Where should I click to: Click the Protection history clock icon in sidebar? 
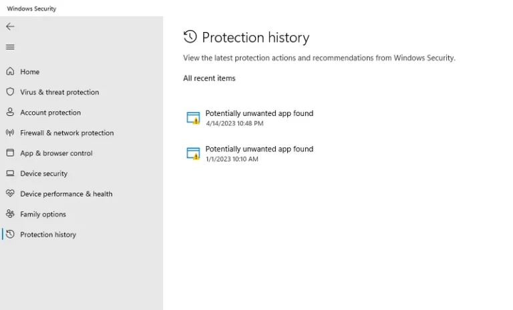[10, 234]
